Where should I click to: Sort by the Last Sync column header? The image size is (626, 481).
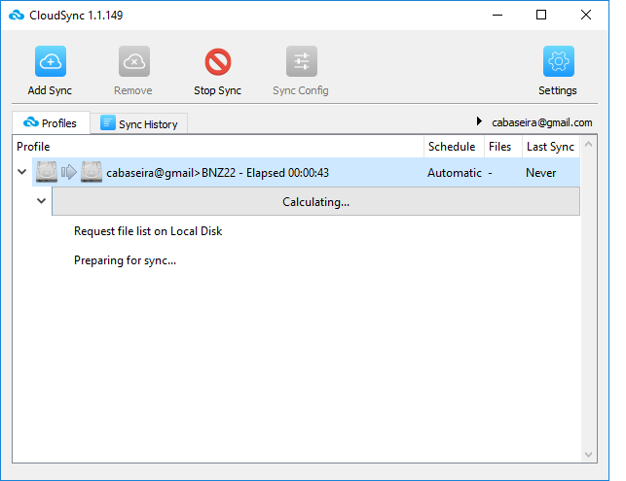click(551, 147)
